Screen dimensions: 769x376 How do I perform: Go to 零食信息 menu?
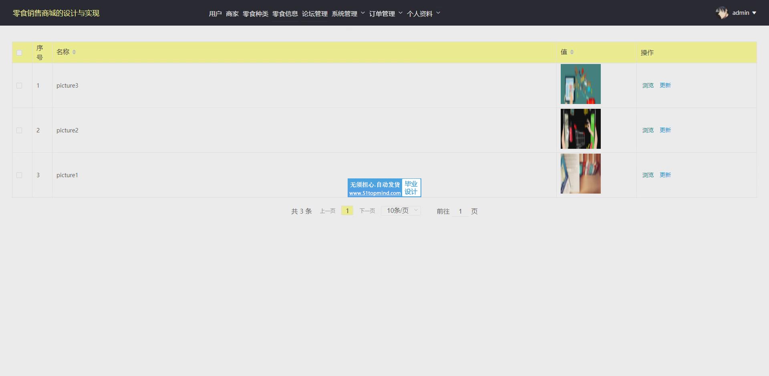(x=285, y=14)
